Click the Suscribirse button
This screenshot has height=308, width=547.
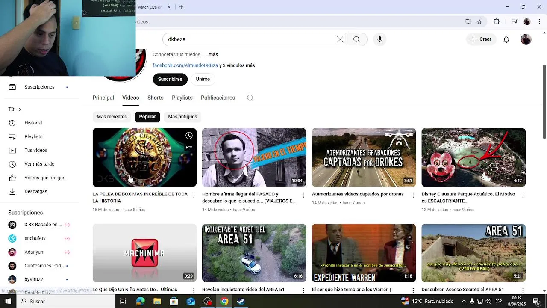tap(170, 79)
